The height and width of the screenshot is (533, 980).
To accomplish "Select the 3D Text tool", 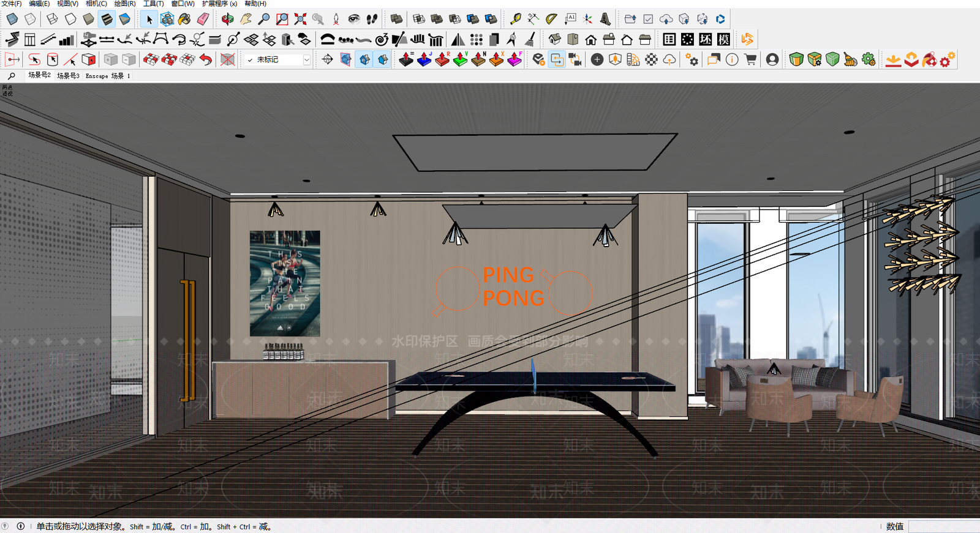I will 605,20.
